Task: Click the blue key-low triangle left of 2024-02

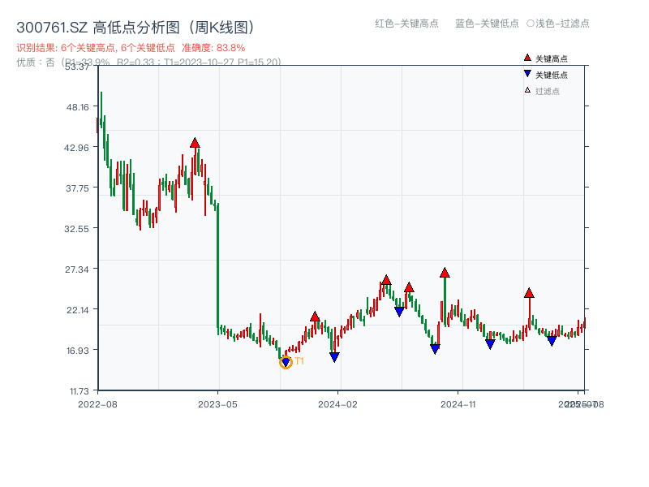Action: coord(333,355)
